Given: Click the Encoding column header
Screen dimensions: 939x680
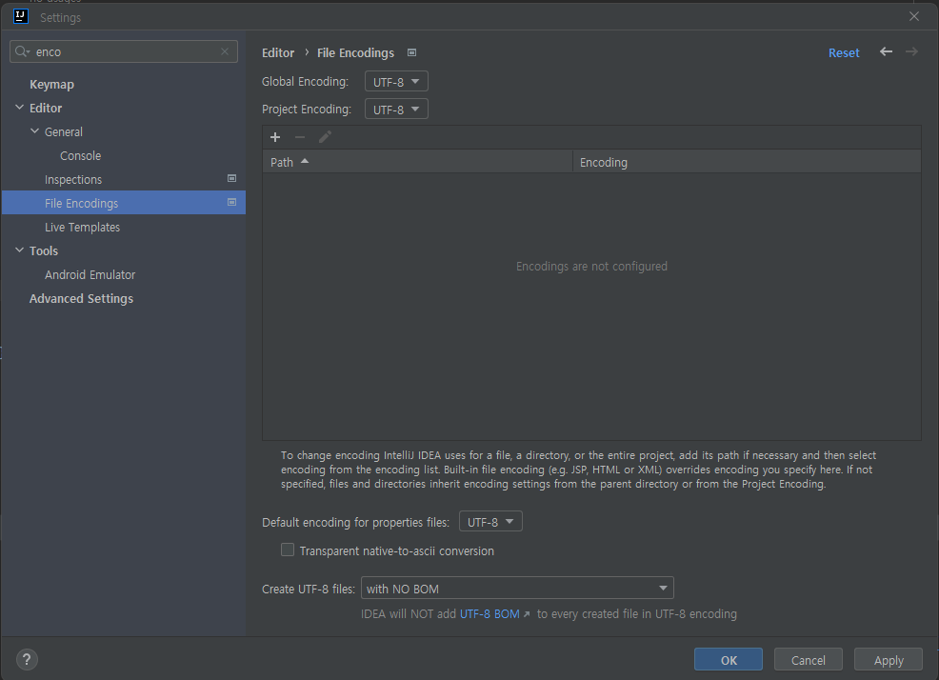Looking at the screenshot, I should 747,162.
